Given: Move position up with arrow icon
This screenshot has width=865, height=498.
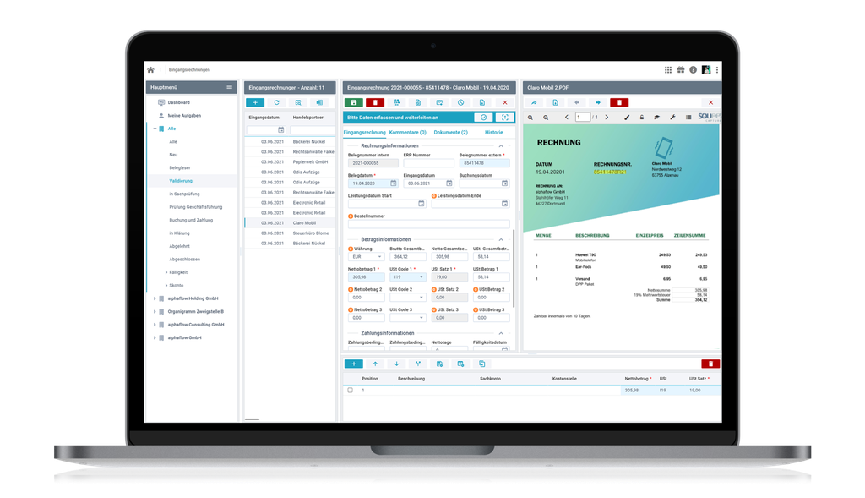Looking at the screenshot, I should click(375, 364).
